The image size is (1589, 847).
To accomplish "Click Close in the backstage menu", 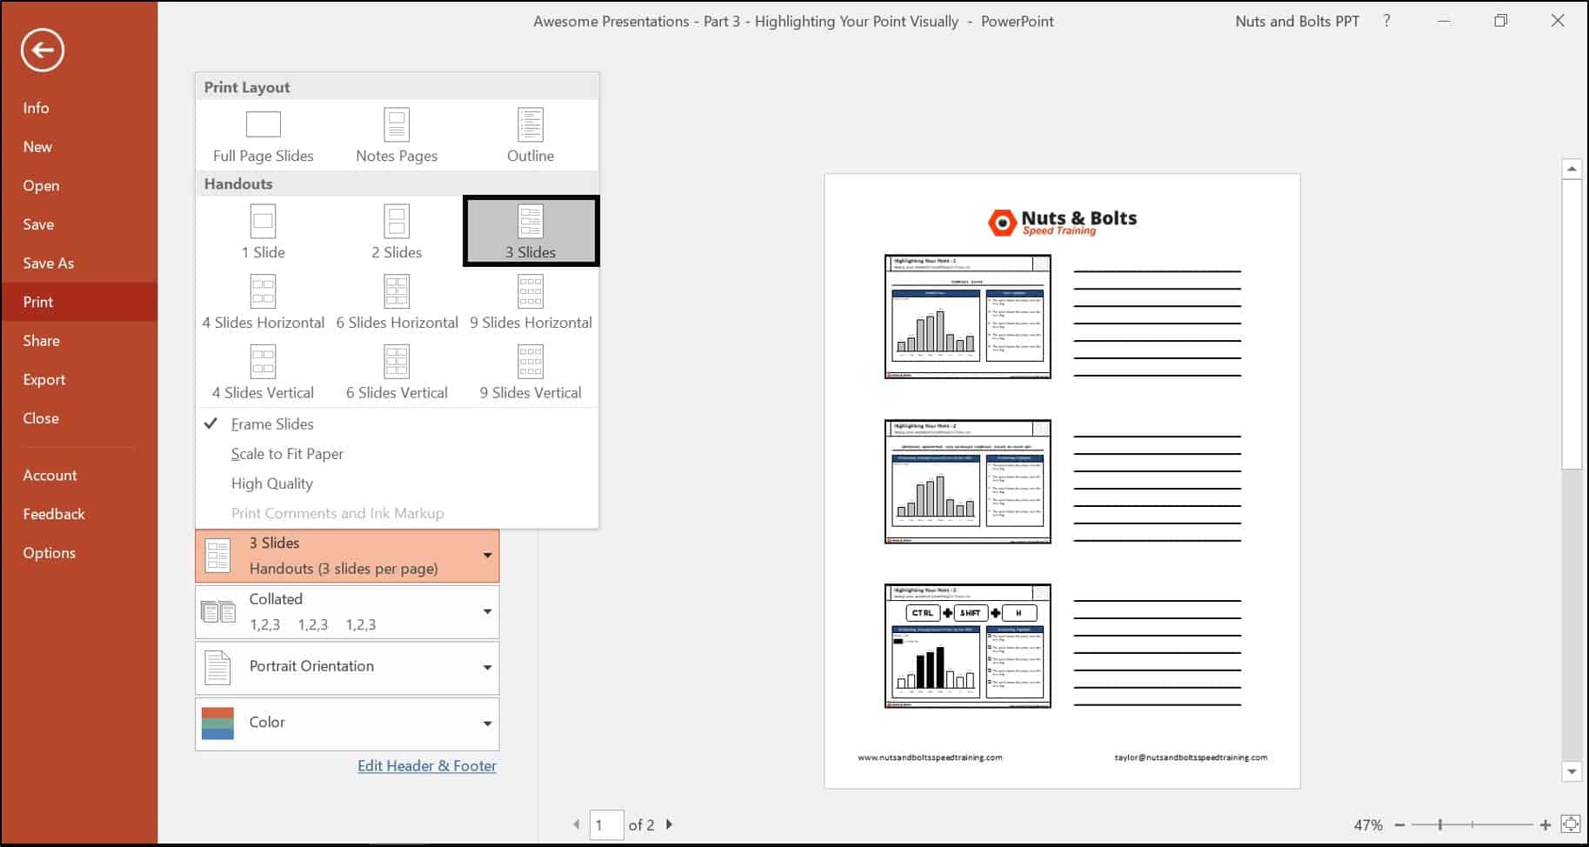I will pyautogui.click(x=79, y=418).
